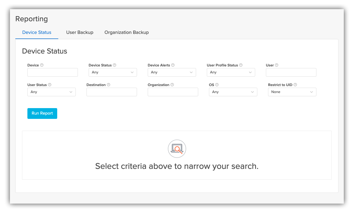Click inside the Destination input field

coord(111,92)
